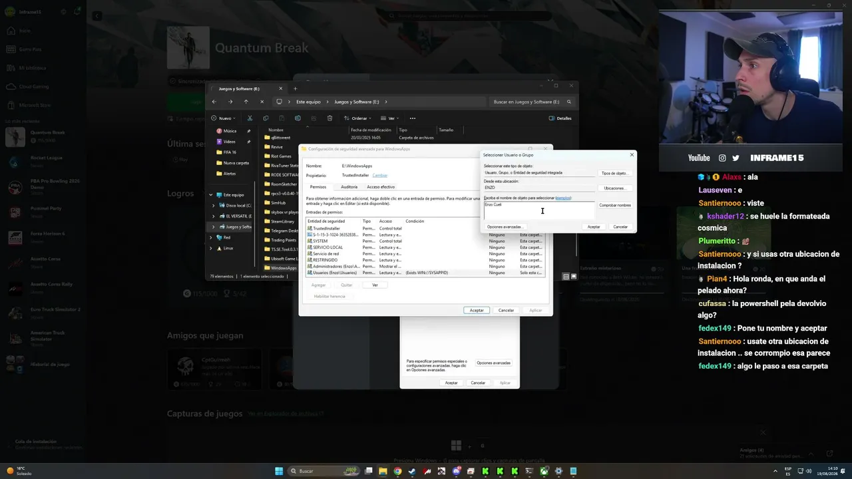Go up one folder level in Explorer

(x=246, y=102)
